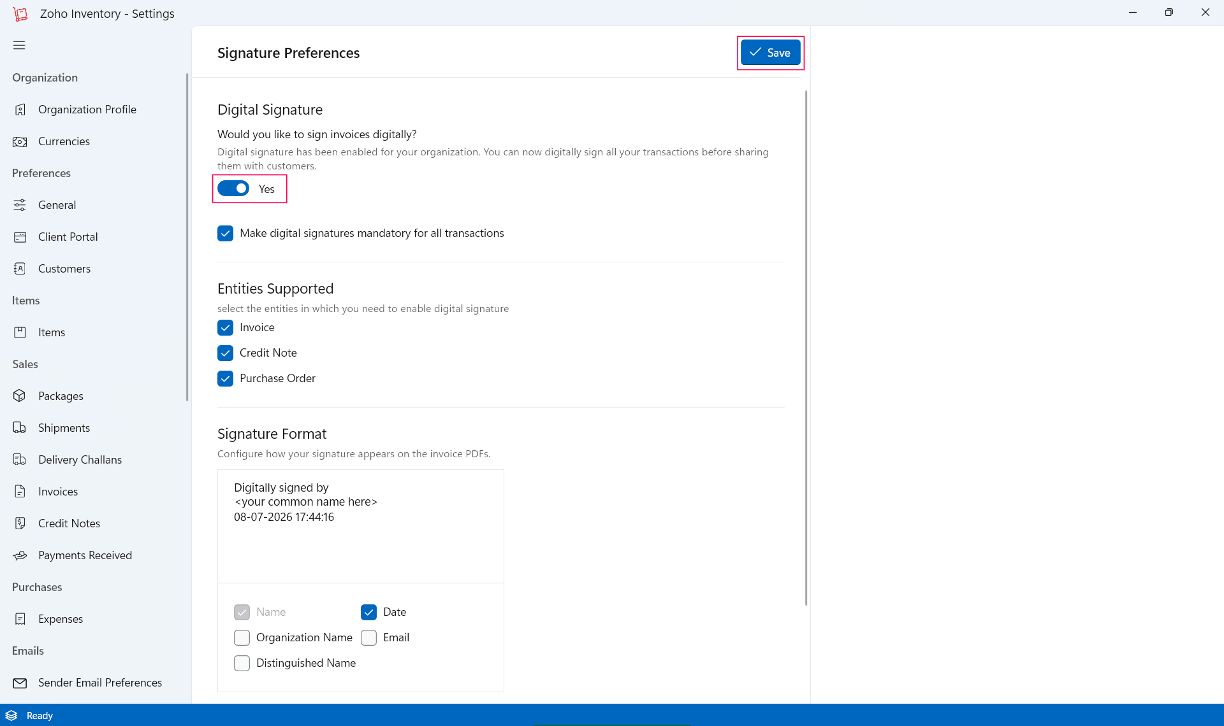This screenshot has height=726, width=1224.
Task: Uncheck the Purchase Order entity checkbox
Action: tap(225, 378)
